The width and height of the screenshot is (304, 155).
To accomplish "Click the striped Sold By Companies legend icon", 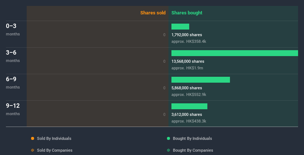I will 33,150.
